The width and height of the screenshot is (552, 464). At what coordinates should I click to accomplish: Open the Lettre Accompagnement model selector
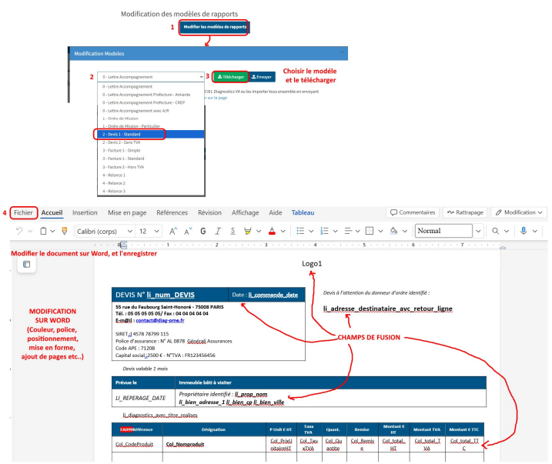tap(151, 77)
